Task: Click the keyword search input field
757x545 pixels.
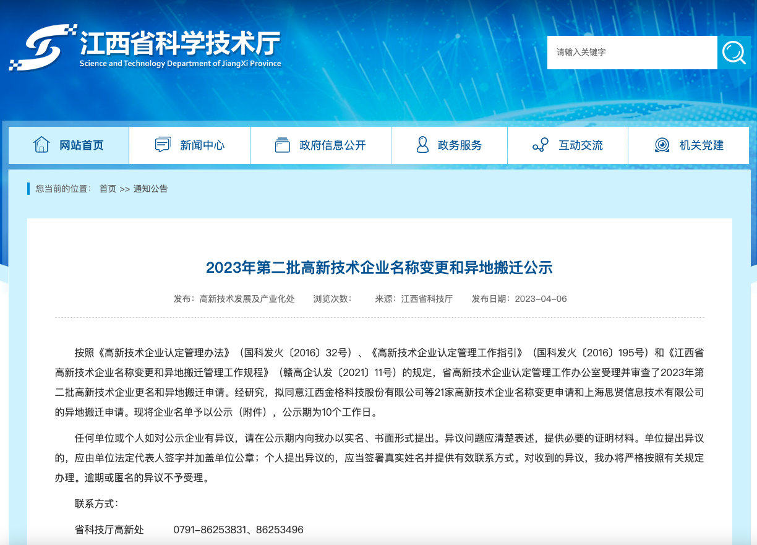Action: coord(632,53)
